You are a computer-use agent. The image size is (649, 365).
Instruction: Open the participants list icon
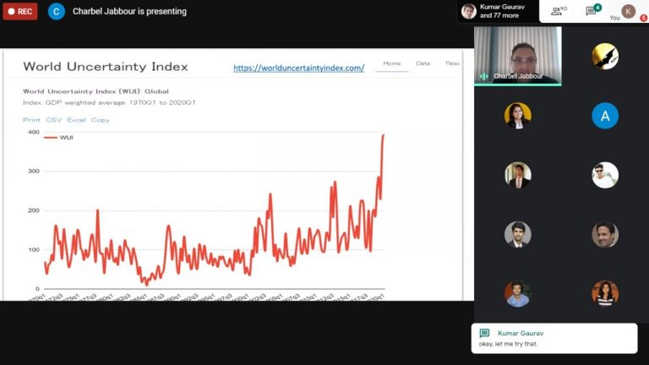(x=558, y=11)
